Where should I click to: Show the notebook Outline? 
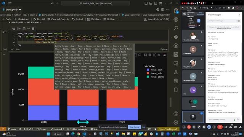[x=109, y=19]
